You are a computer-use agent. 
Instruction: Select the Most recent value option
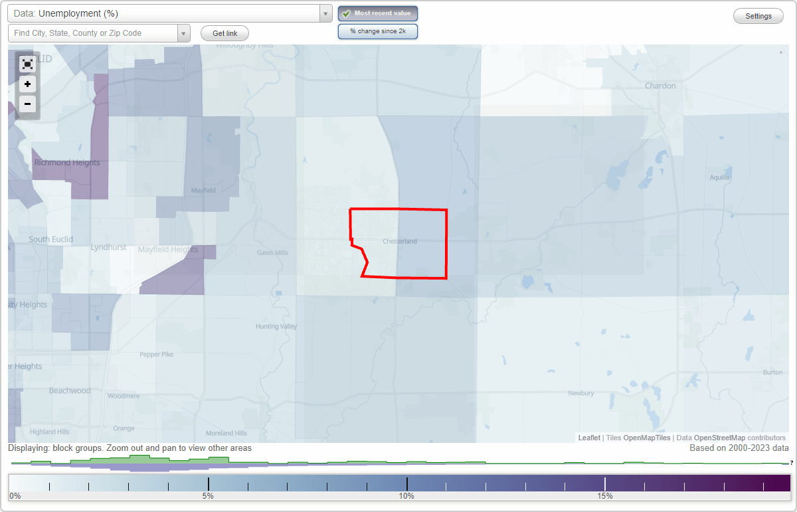click(x=378, y=13)
